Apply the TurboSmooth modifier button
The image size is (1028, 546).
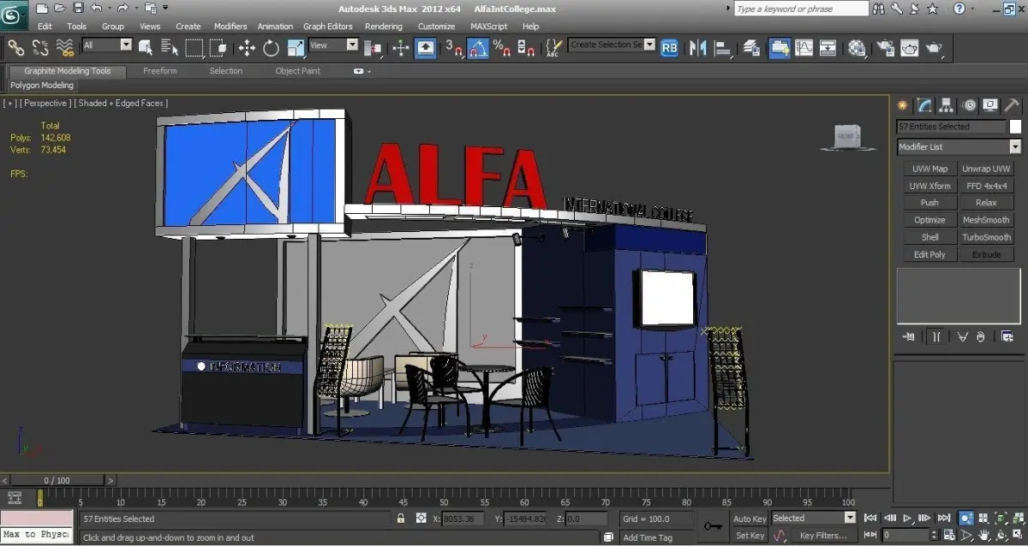pos(986,237)
